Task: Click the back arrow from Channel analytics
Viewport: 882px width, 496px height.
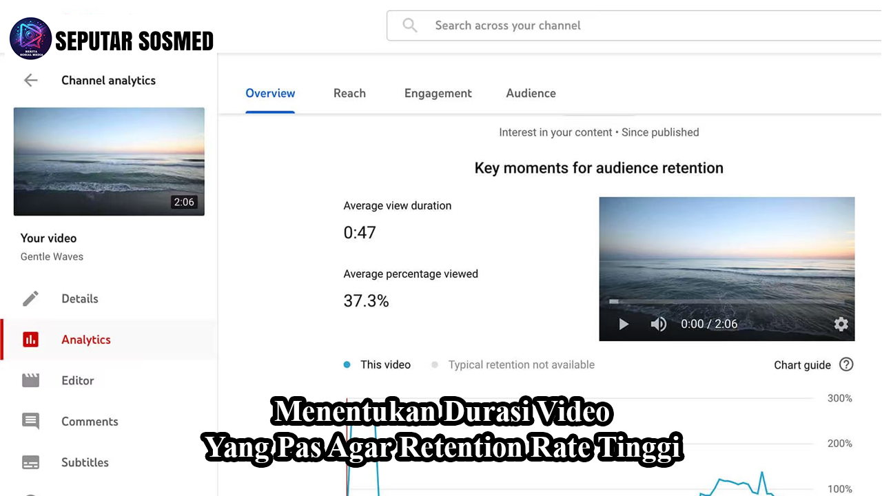Action: tap(30, 80)
